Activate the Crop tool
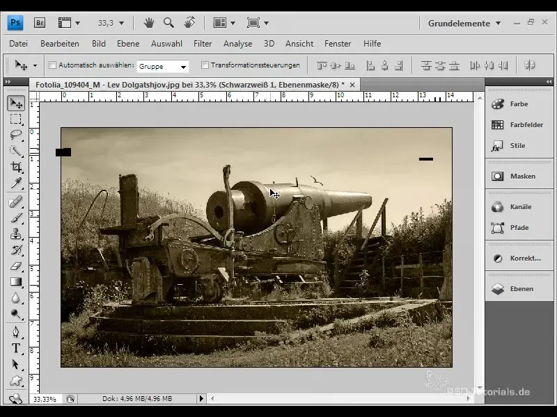The width and height of the screenshot is (557, 417). click(x=16, y=167)
